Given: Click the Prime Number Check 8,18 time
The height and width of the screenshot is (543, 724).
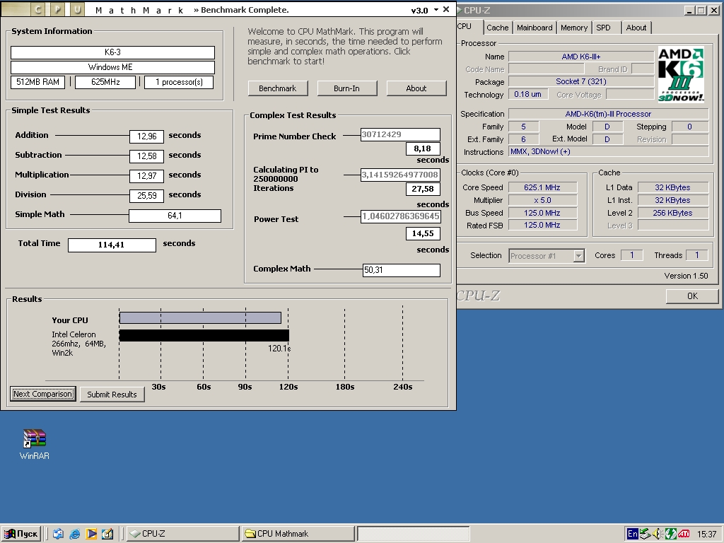Looking at the screenshot, I should point(423,148).
